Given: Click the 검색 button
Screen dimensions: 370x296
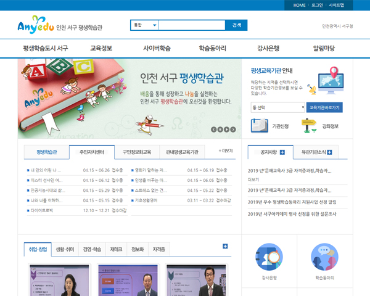Looking at the screenshot, I should coord(236,25).
